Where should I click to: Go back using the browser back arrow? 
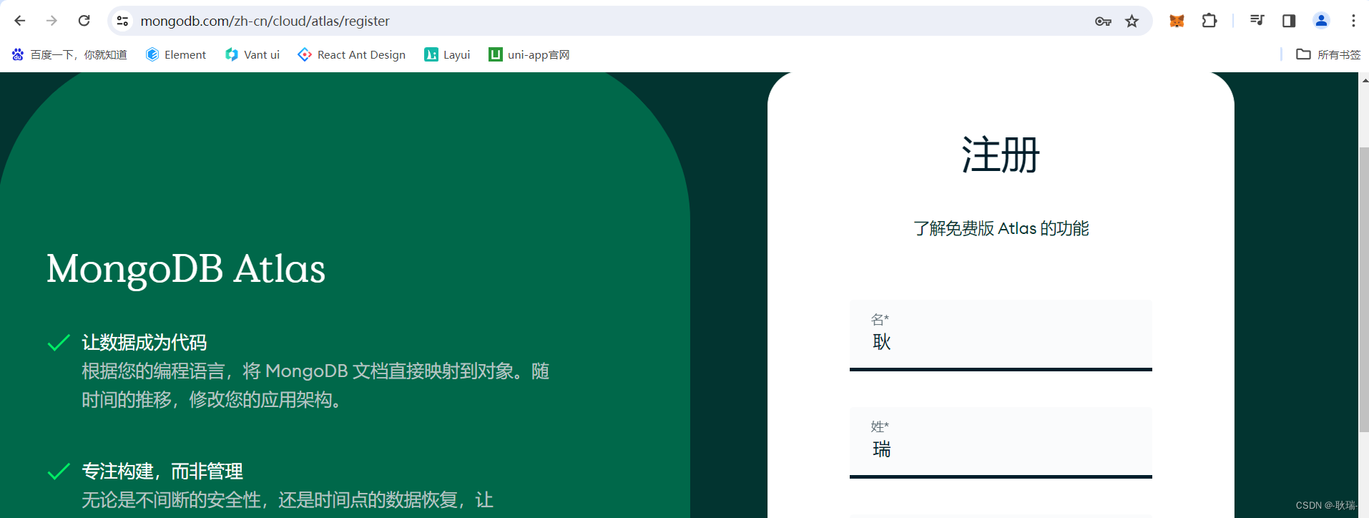(20, 21)
